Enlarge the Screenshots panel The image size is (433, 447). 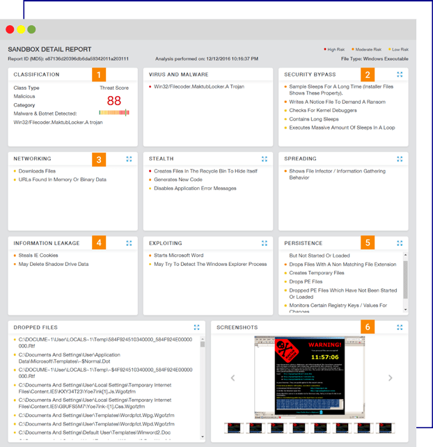click(x=400, y=327)
